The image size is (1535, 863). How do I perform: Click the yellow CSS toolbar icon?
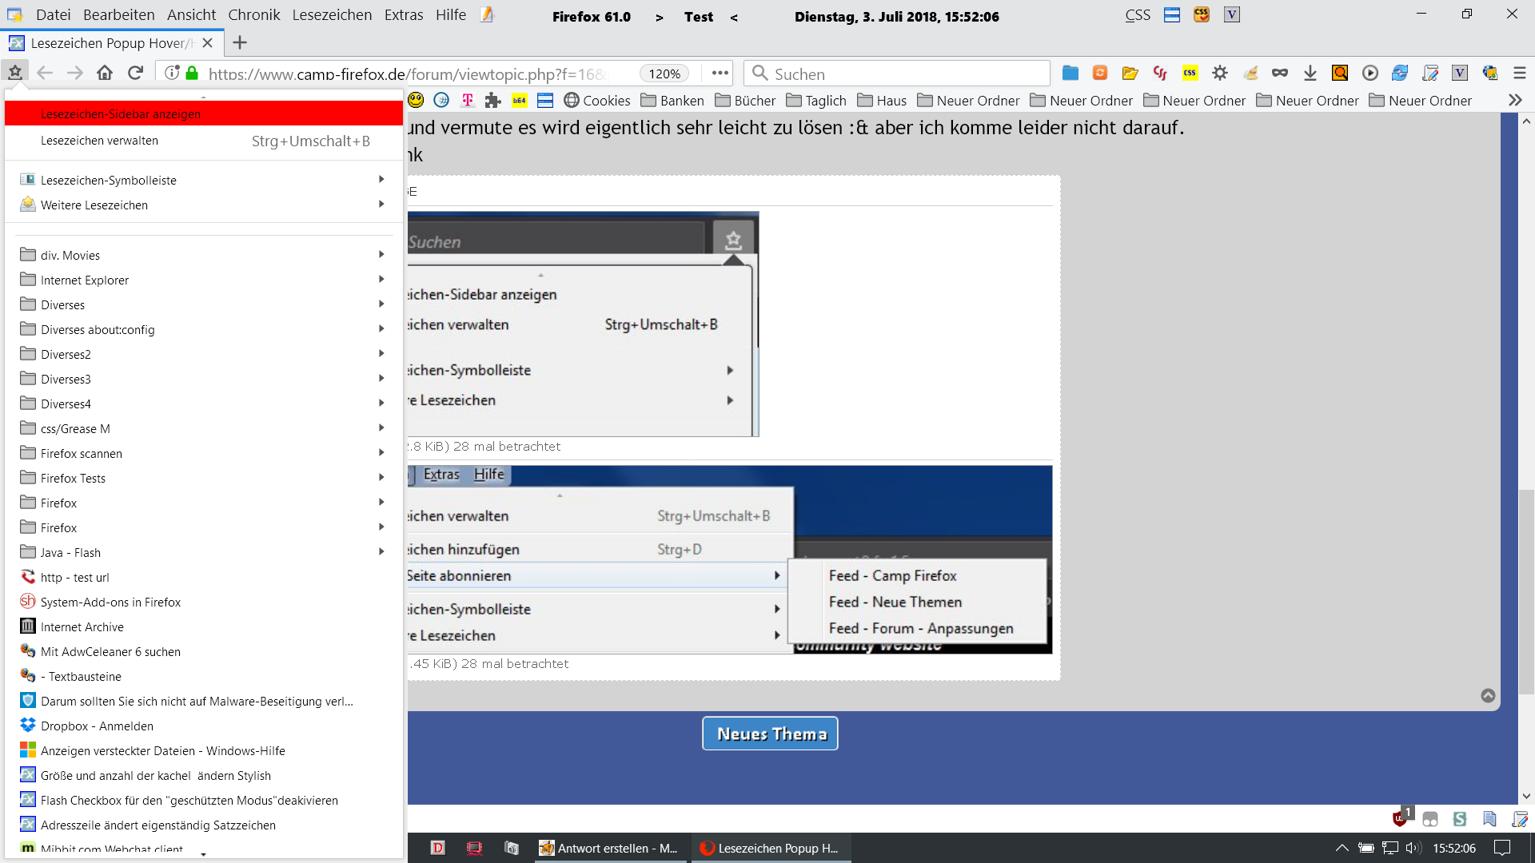click(x=1190, y=73)
